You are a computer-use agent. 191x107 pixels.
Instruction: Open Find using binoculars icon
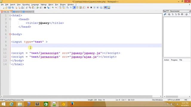[x=45, y=8]
